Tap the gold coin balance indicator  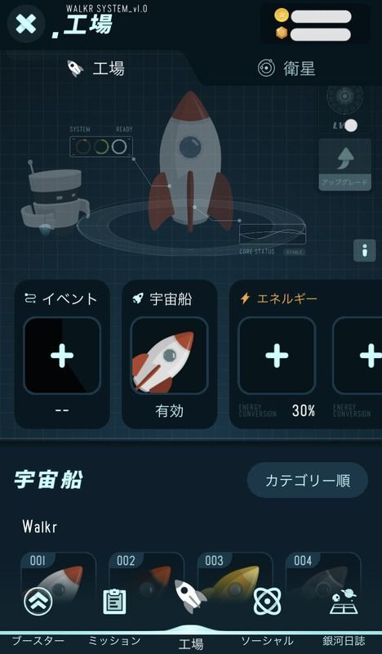[313, 16]
